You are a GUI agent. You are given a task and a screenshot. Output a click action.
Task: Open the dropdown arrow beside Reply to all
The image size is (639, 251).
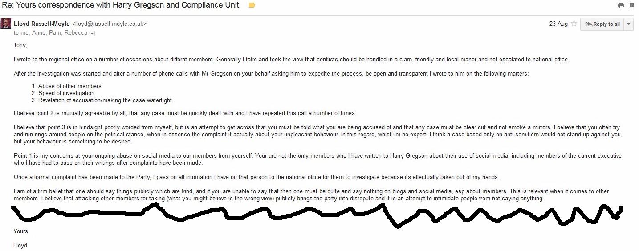point(629,24)
